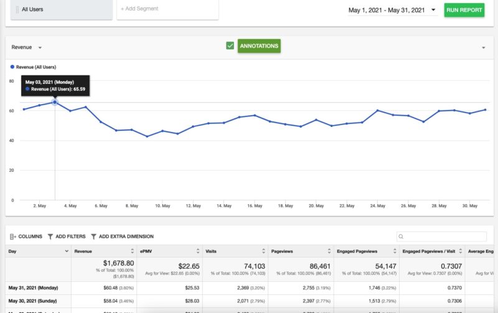Click the date range May 1, 2021 - May 31, 2021
Screen dimensions: 498x313
pos(387,10)
